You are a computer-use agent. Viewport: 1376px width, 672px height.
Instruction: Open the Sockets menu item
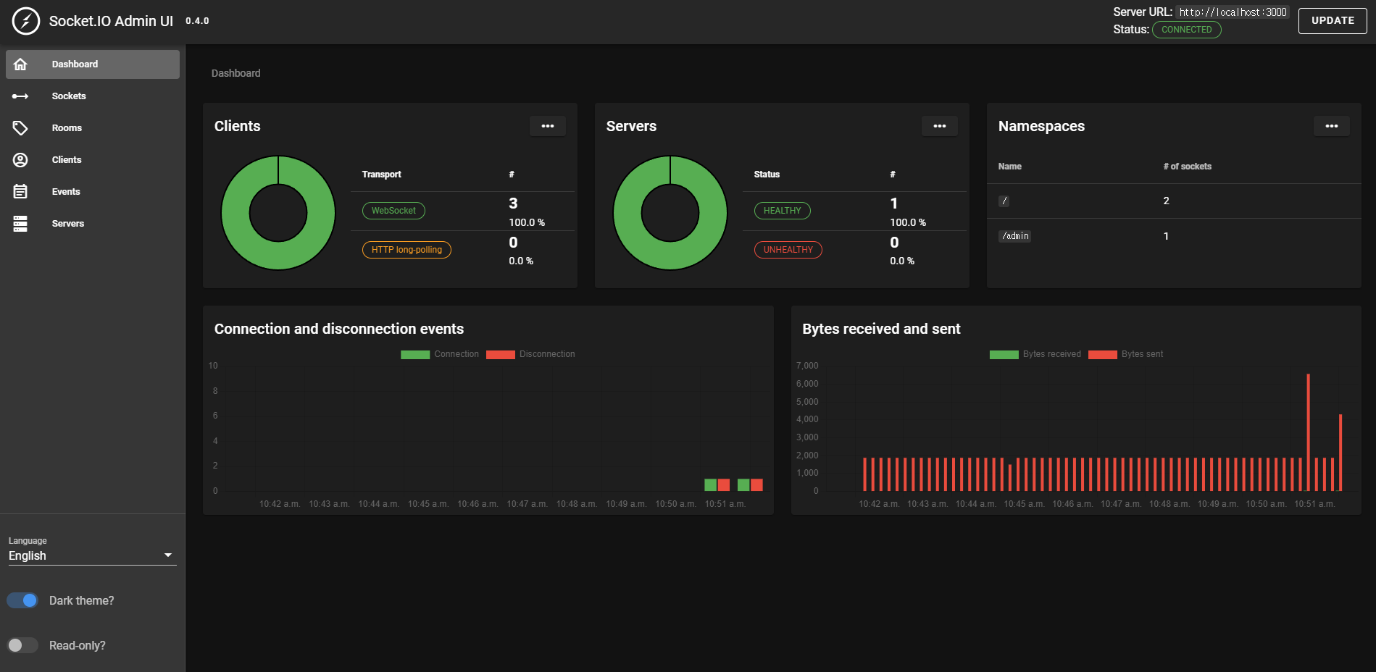[93, 96]
